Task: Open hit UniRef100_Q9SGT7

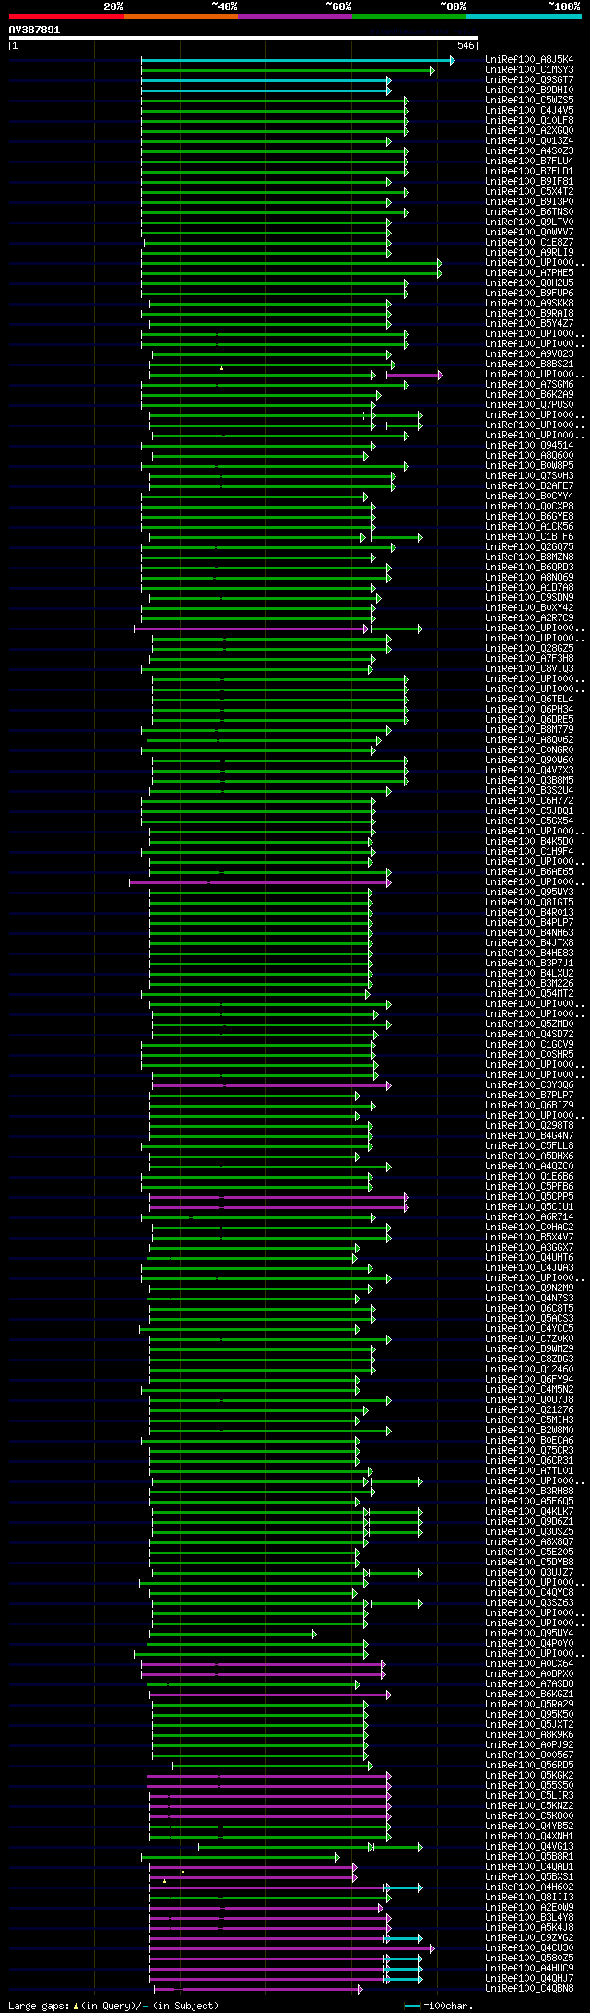Action: pyautogui.click(x=529, y=80)
